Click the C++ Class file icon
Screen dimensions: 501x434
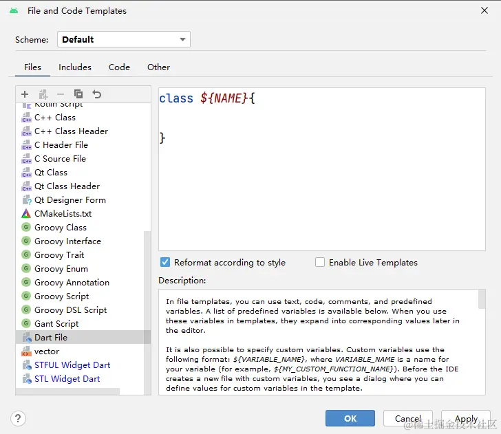point(26,118)
